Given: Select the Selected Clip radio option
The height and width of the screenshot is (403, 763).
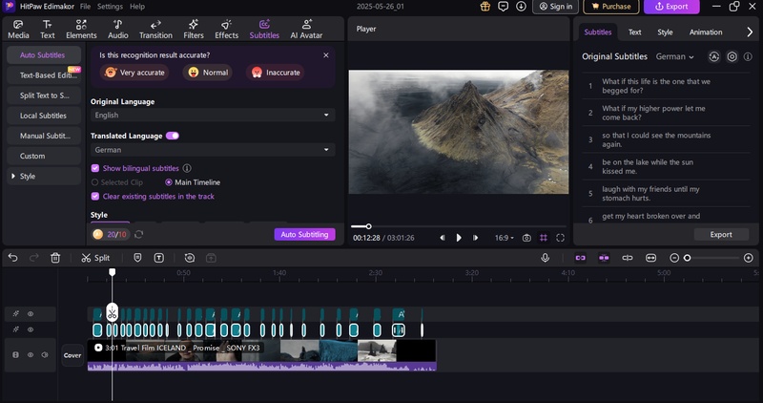Looking at the screenshot, I should tap(95, 181).
